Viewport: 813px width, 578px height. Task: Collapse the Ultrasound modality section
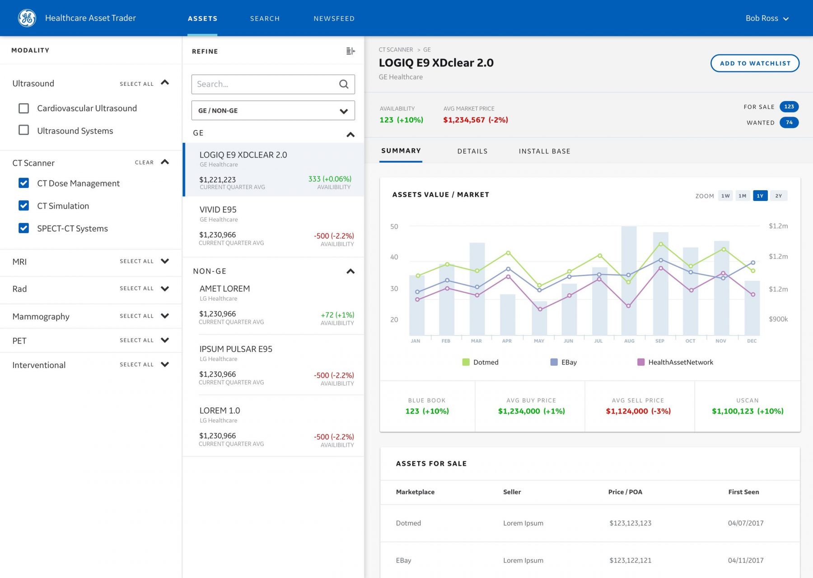pos(165,83)
